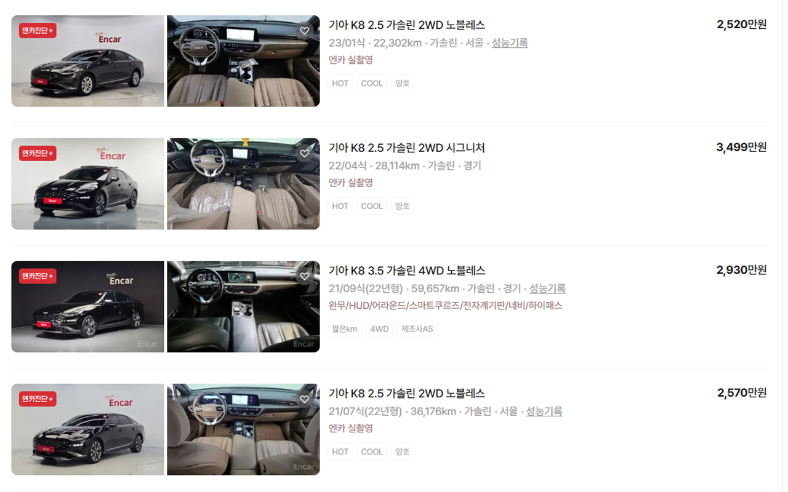The width and height of the screenshot is (788, 492).
Task: Click 엔카진단+ badge on 시그니처 car photo
Action: coord(38,153)
